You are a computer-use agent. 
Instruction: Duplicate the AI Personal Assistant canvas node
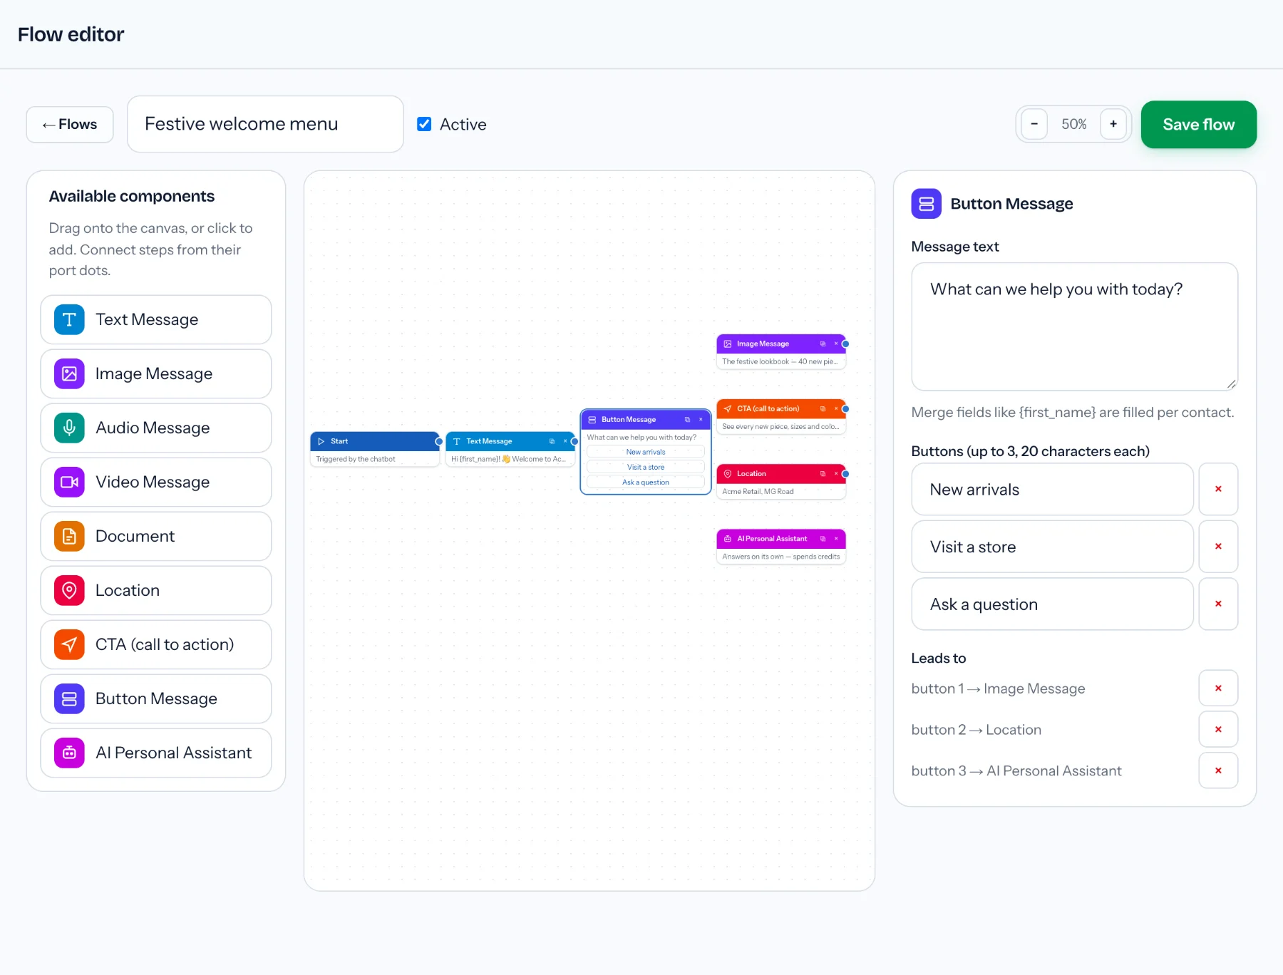(x=823, y=539)
